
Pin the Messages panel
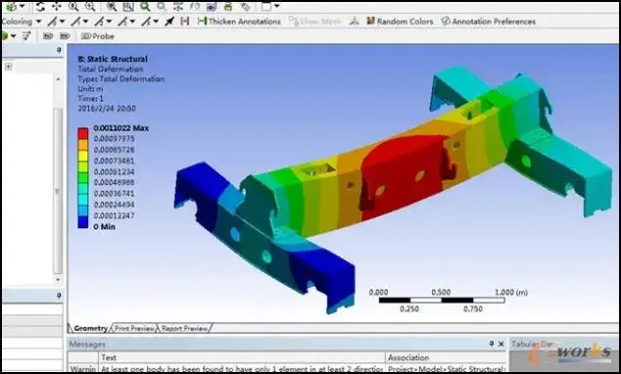[x=492, y=344]
